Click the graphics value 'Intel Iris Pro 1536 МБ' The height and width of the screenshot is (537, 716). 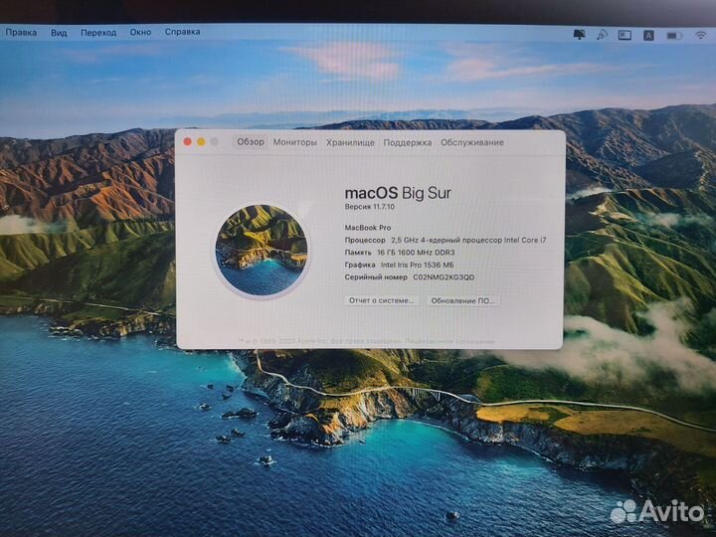click(417, 265)
